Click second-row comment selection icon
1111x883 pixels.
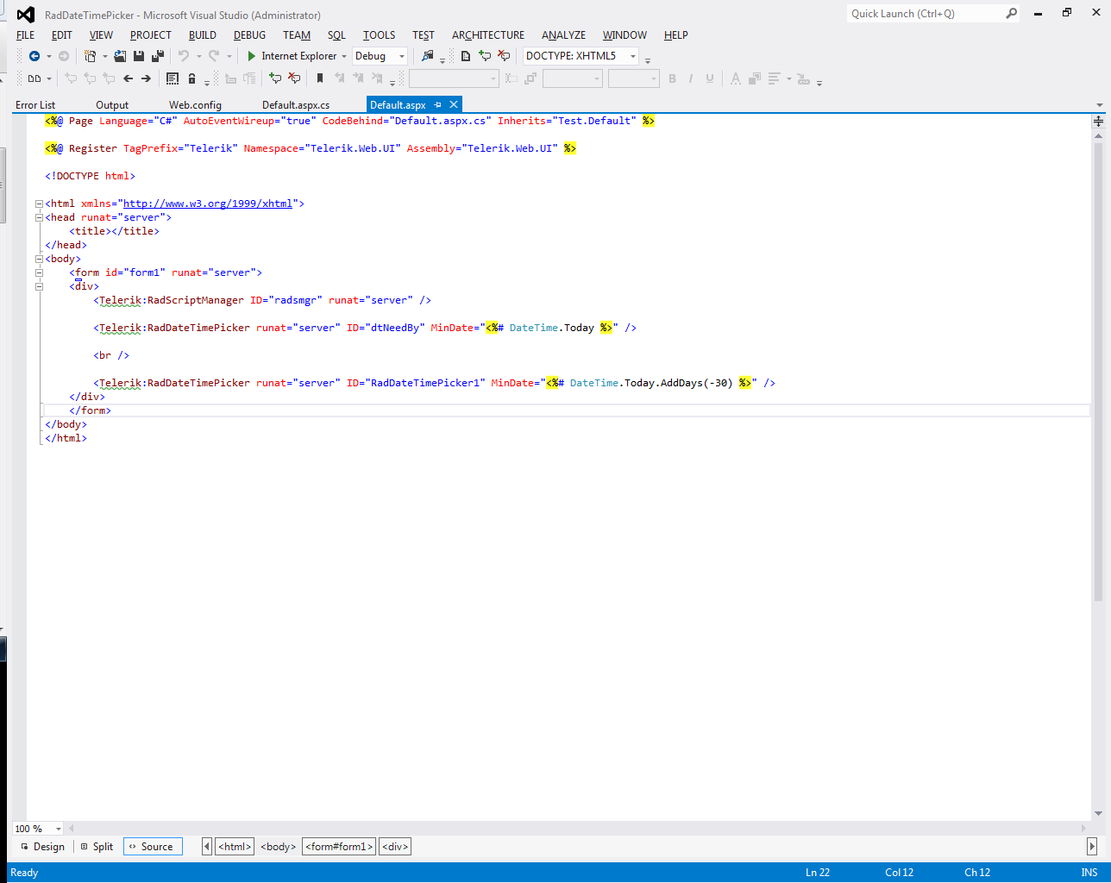click(275, 78)
